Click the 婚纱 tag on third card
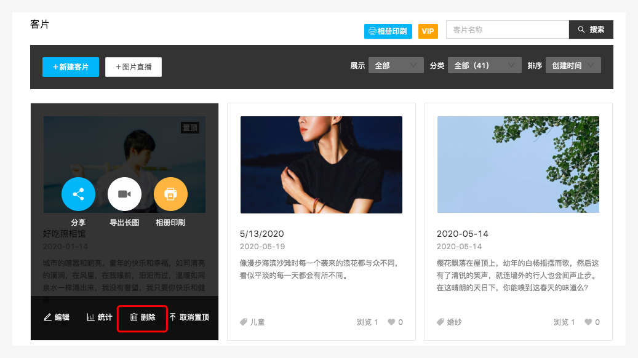The width and height of the screenshot is (638, 358). (x=449, y=322)
